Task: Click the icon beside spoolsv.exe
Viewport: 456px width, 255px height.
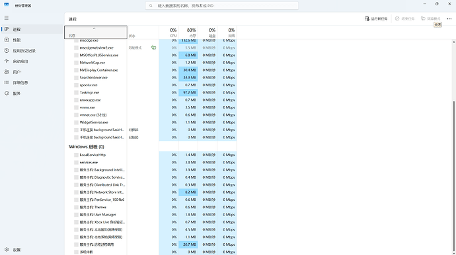Action: point(76,85)
